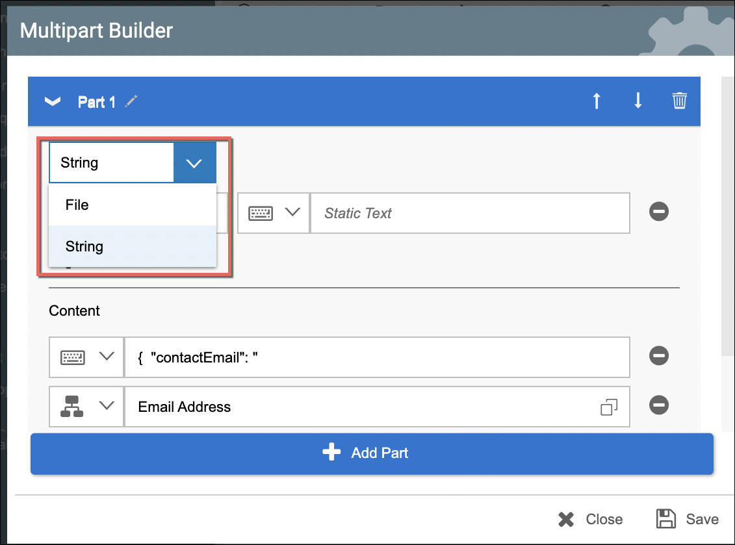Image resolution: width=735 pixels, height=545 pixels.
Task: Toggle the String type dropdown arrow
Action: tap(194, 163)
